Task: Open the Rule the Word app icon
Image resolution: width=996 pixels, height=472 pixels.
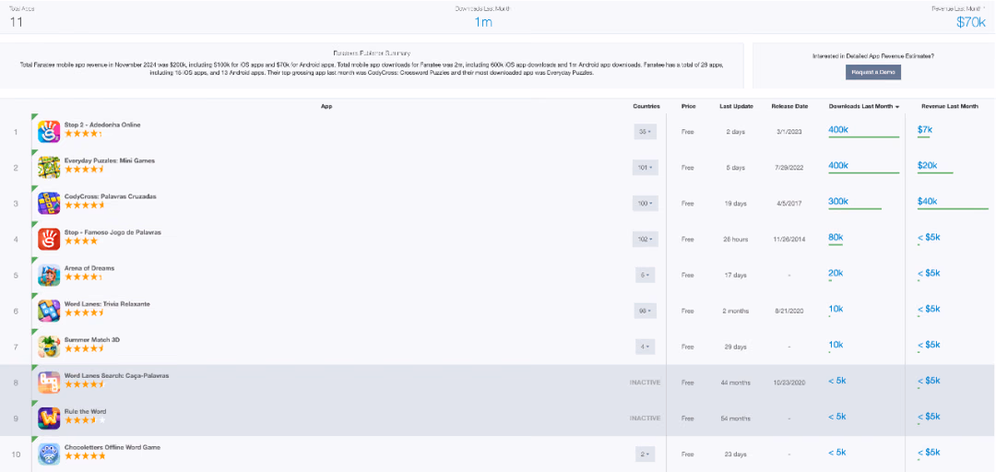Action: coord(49,419)
